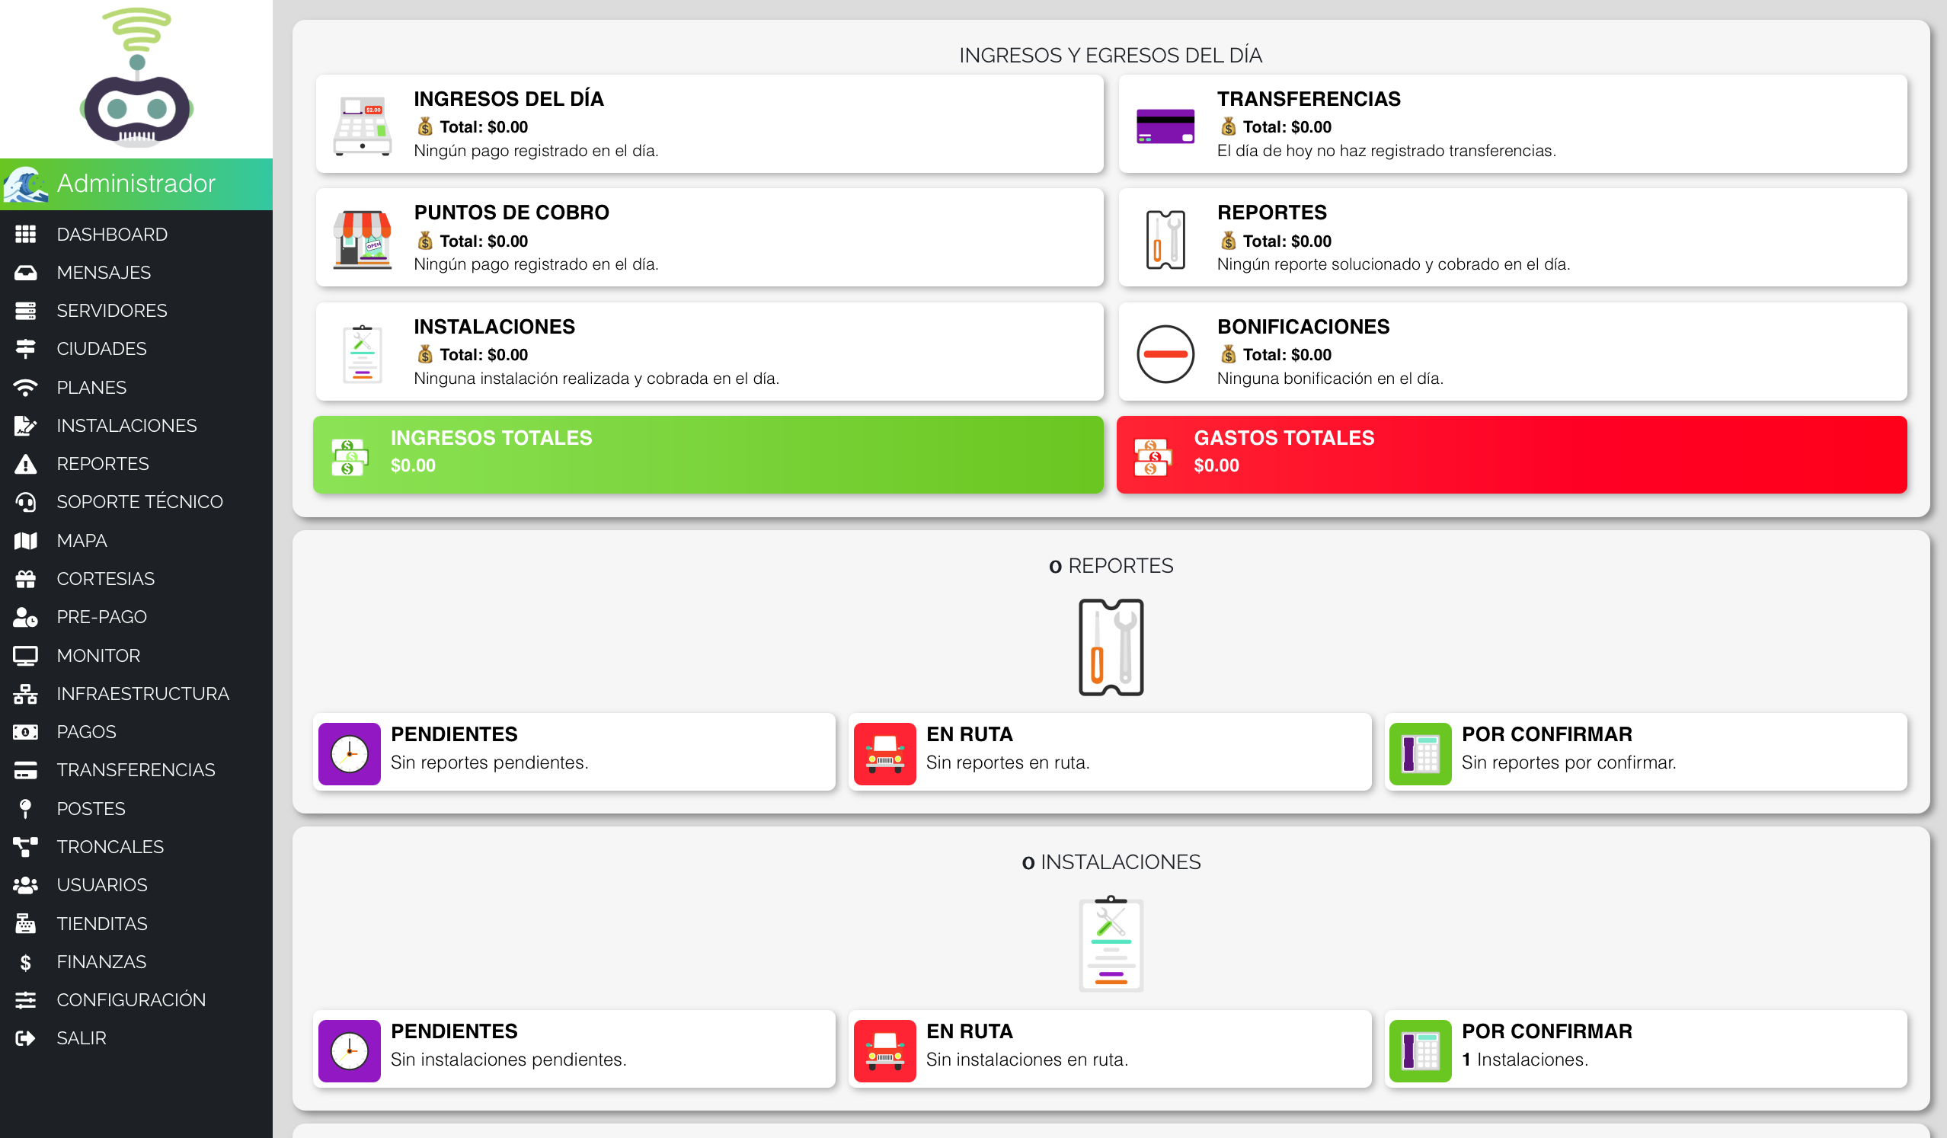Open SOPORTE TÉCNICO via its headset icon
1947x1138 pixels.
click(25, 501)
